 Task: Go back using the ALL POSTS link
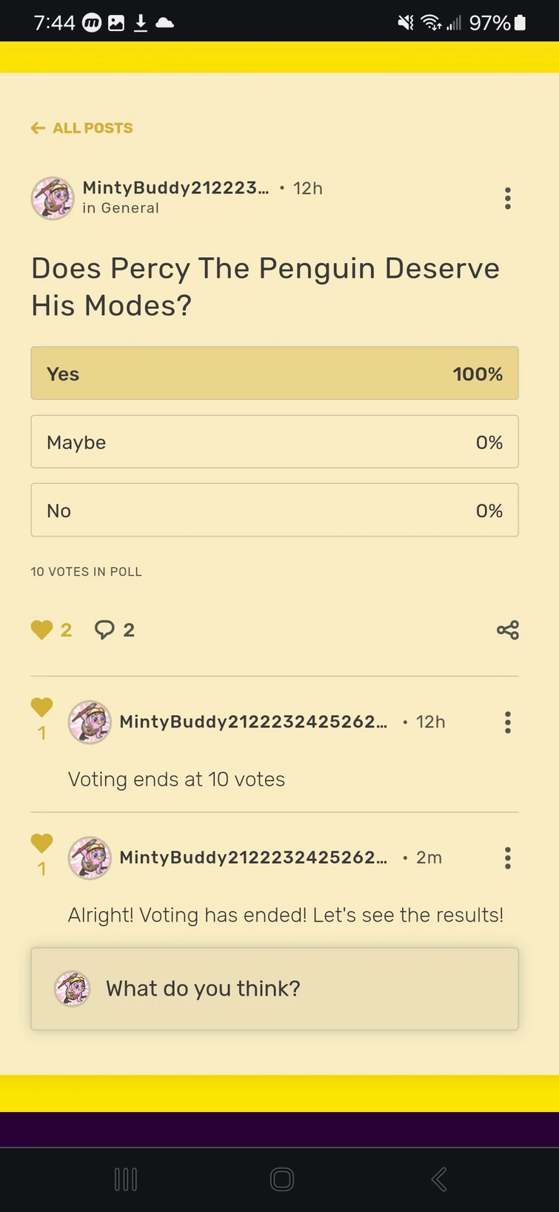click(x=81, y=127)
